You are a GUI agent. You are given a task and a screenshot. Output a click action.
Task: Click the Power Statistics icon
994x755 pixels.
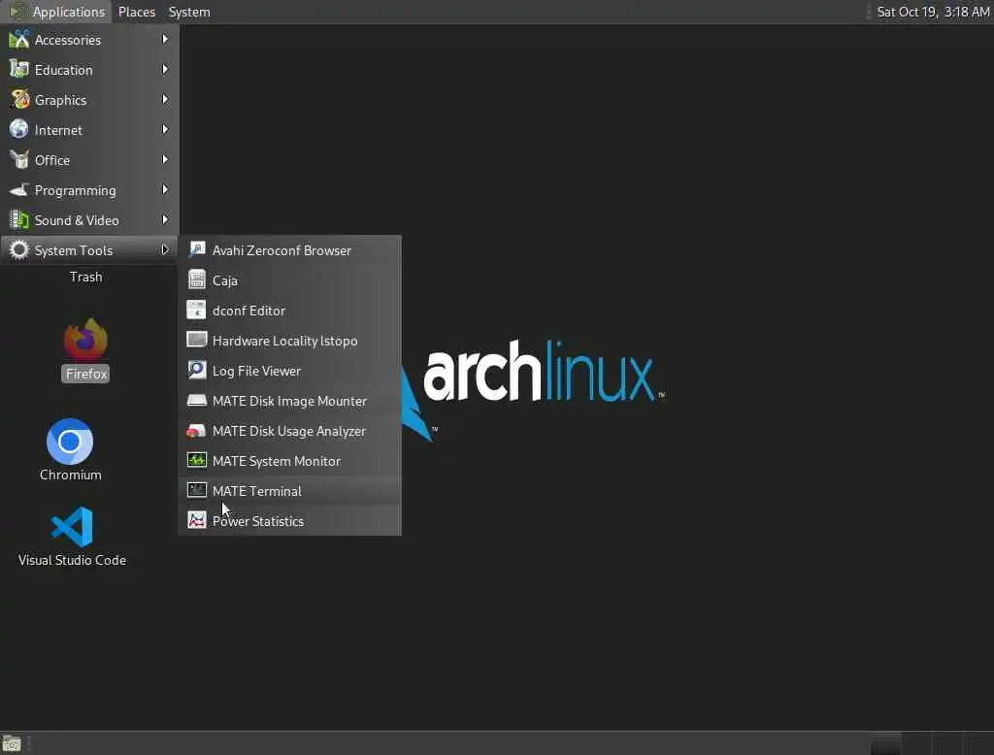[196, 520]
